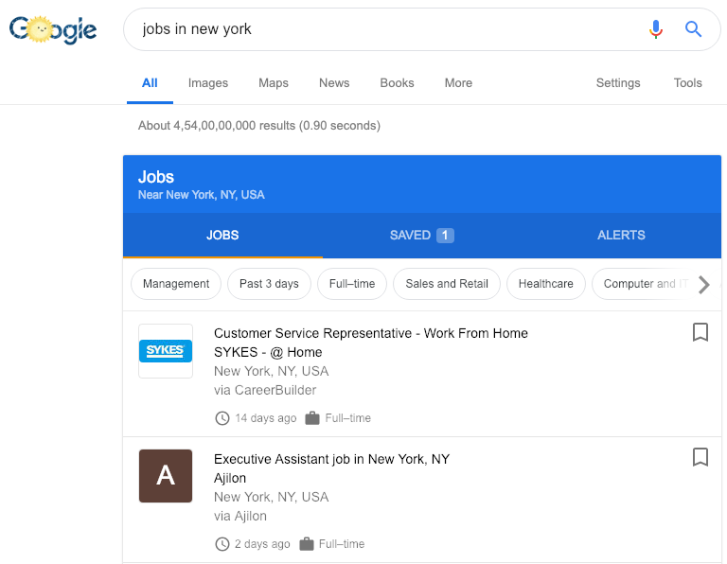727x564 pixels.
Task: Show more job filter chips with arrow
Action: 704,285
